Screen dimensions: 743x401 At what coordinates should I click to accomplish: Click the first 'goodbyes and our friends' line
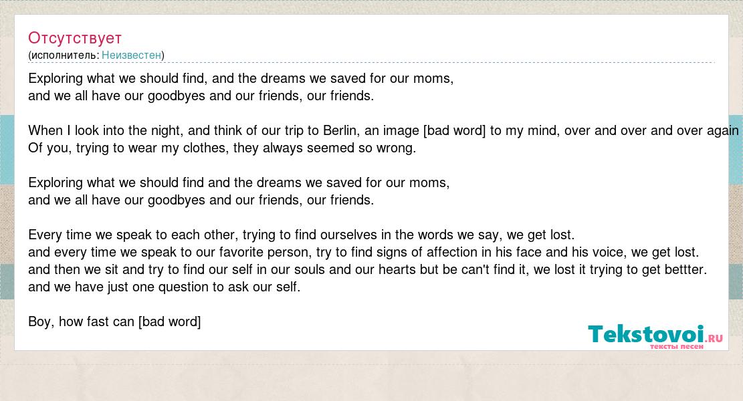pos(201,96)
